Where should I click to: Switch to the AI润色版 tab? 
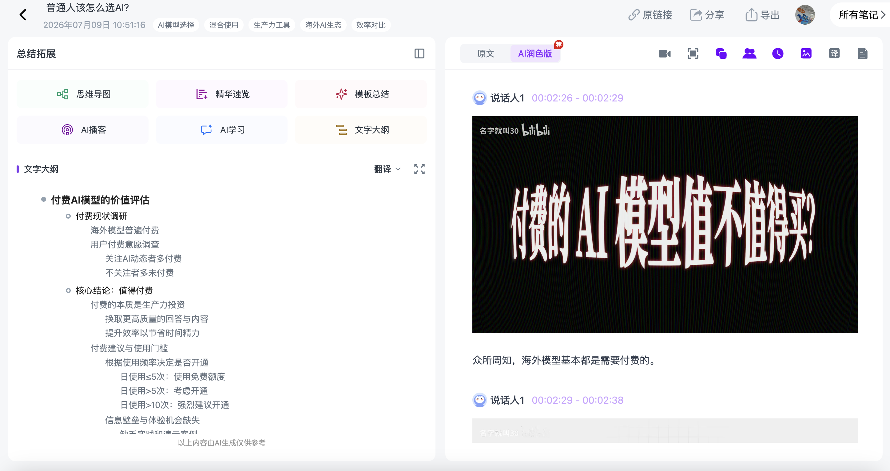535,53
